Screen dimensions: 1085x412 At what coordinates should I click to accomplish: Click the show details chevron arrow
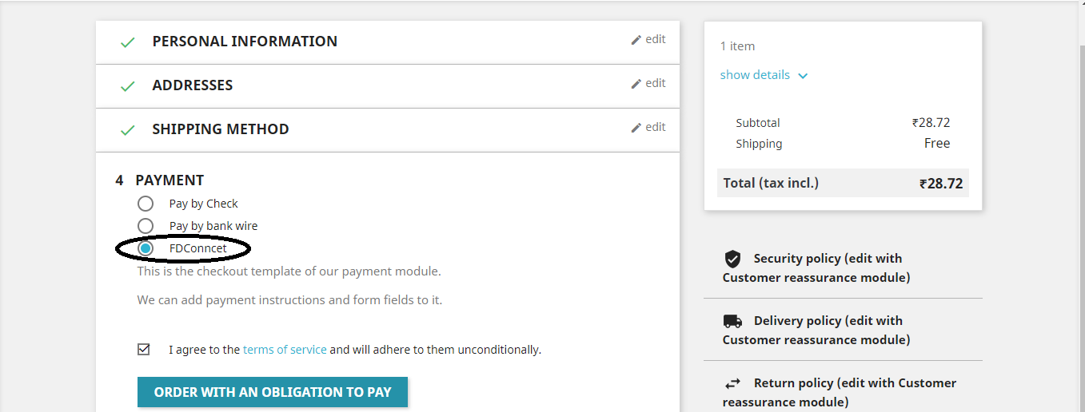point(803,76)
